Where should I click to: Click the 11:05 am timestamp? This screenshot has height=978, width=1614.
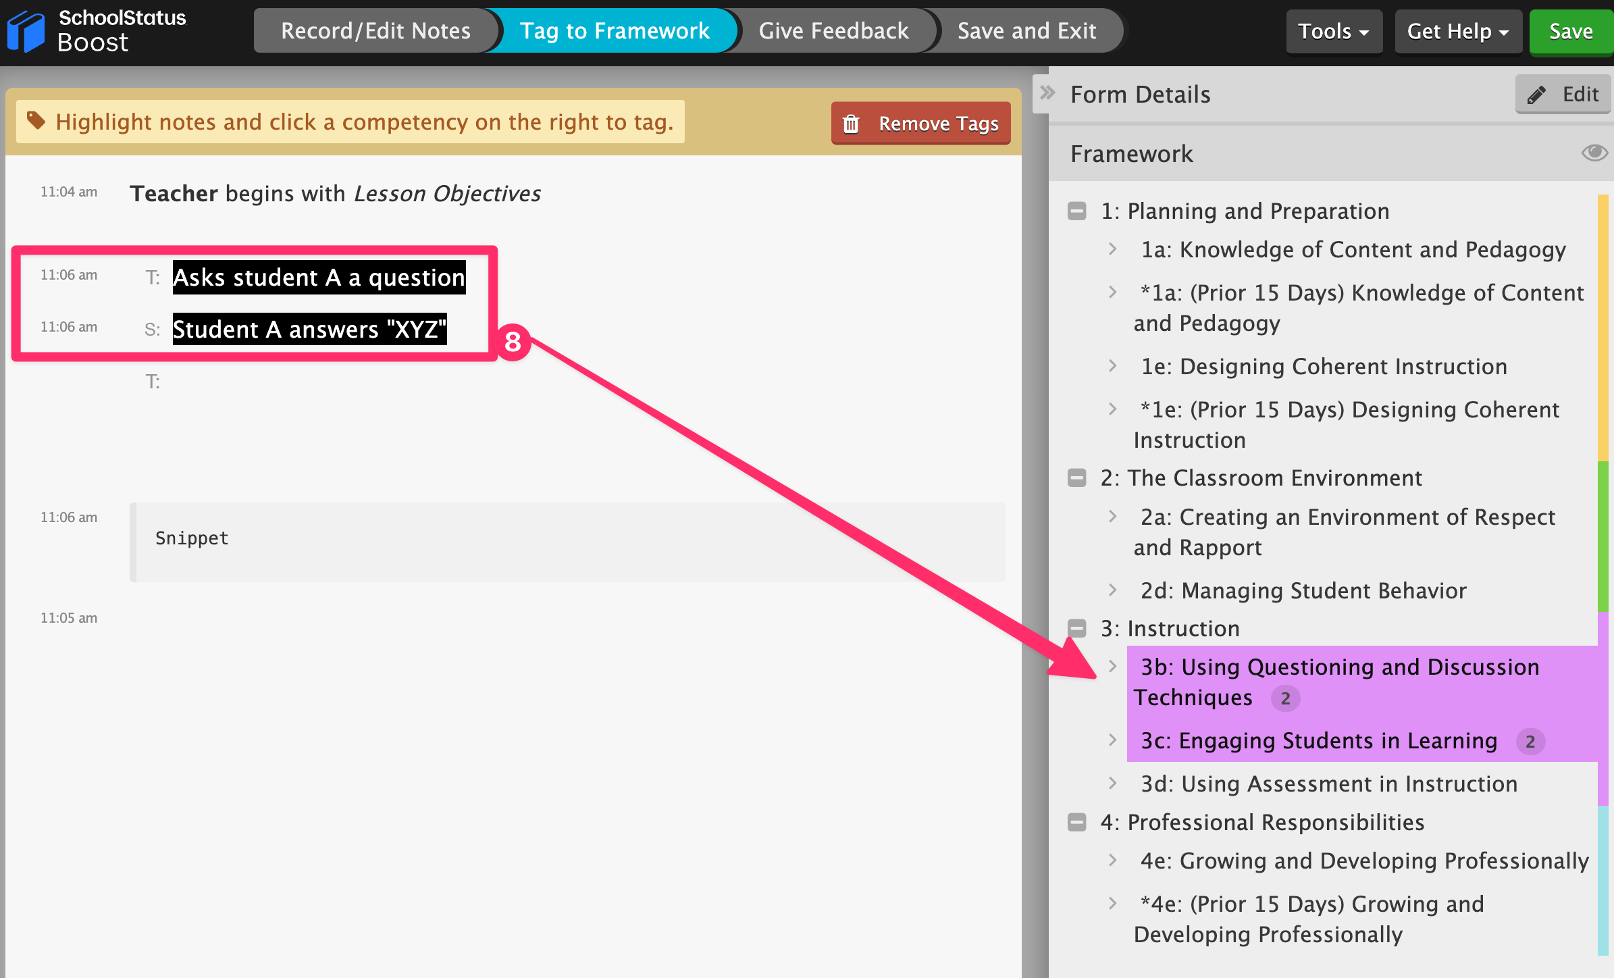[69, 618]
